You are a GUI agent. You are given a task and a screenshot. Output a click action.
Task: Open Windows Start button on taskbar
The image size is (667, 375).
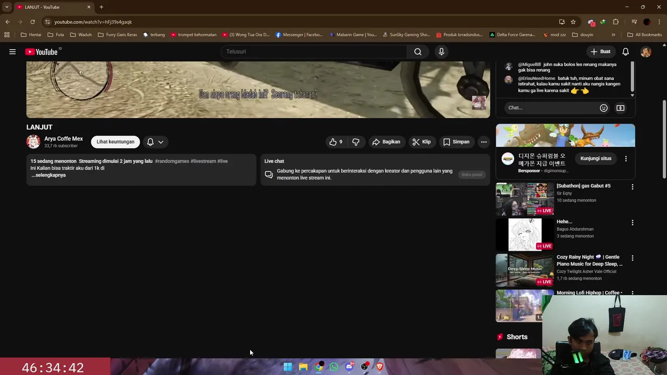tap(288, 367)
